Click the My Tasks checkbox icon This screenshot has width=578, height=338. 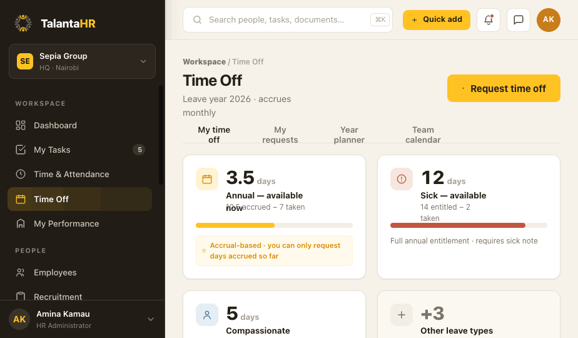point(21,150)
